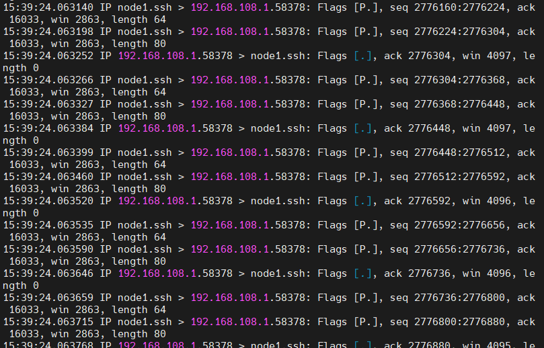Select sequence range 2776304:2776368
Image resolution: width=544 pixels, height=348 pixels.
(x=459, y=80)
